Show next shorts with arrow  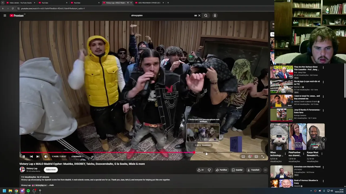(324, 139)
